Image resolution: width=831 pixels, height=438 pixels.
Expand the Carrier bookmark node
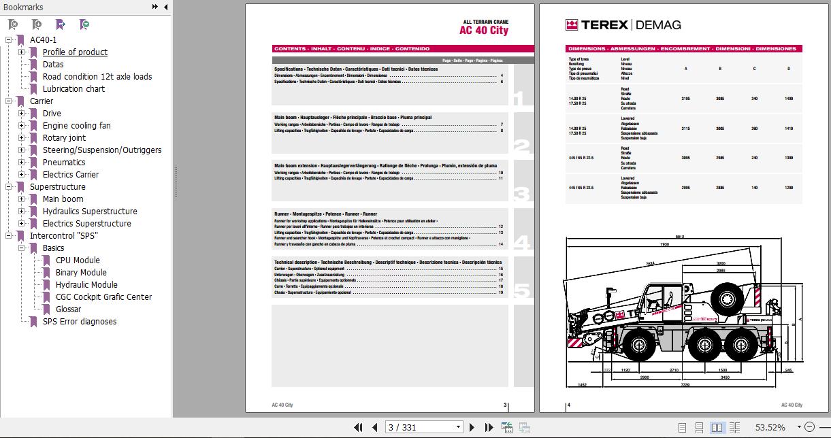(x=9, y=101)
